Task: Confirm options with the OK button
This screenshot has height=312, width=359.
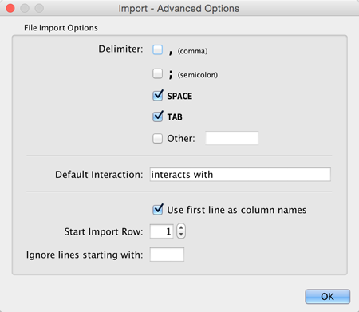Action: (x=327, y=296)
